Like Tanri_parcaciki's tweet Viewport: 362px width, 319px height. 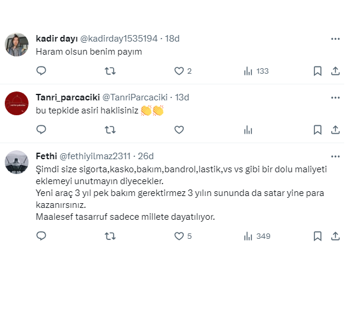click(x=179, y=130)
